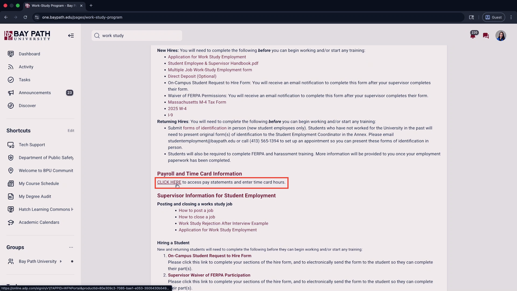Go to the Activity feed
Screen dimensions: 517x291
26,67
